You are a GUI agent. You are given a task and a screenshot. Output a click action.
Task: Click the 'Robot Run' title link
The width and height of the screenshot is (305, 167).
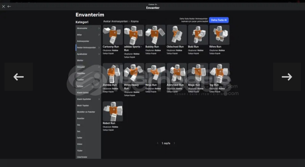point(109,123)
